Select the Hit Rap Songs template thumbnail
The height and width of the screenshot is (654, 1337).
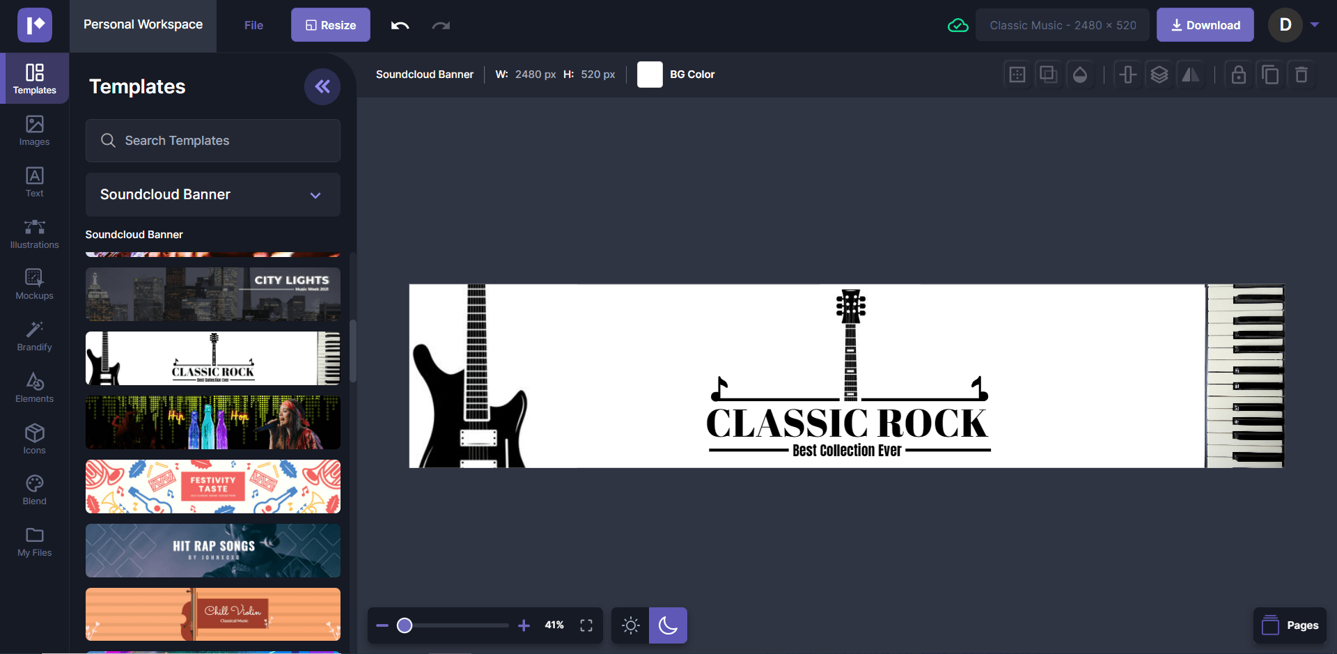(212, 550)
